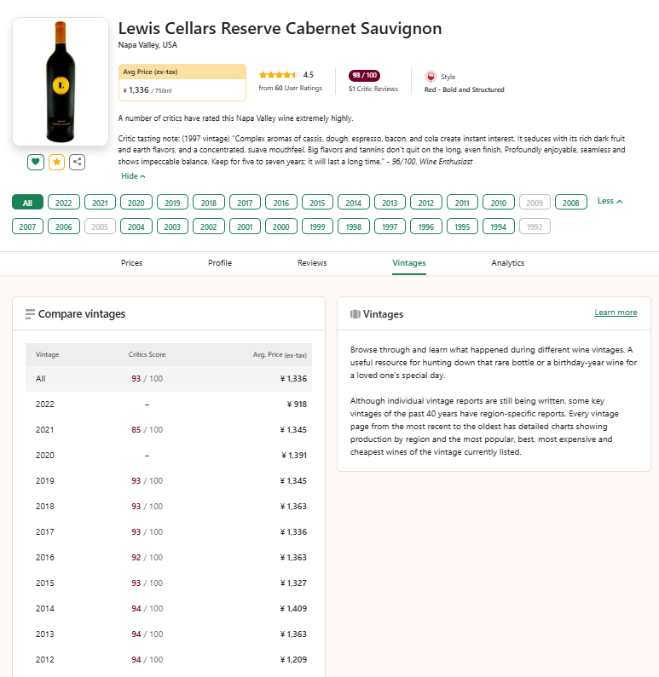
Task: Click the star rating display
Action: pyautogui.click(x=278, y=75)
